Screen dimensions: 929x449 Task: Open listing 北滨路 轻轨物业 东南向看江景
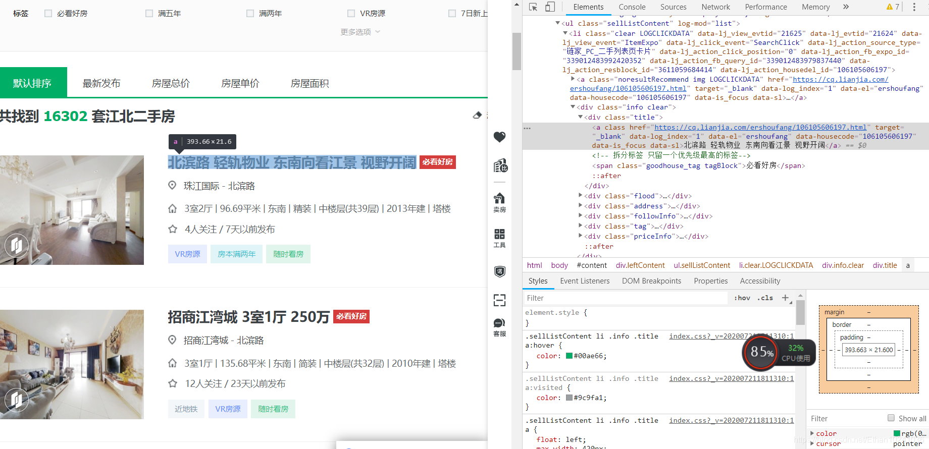click(292, 162)
